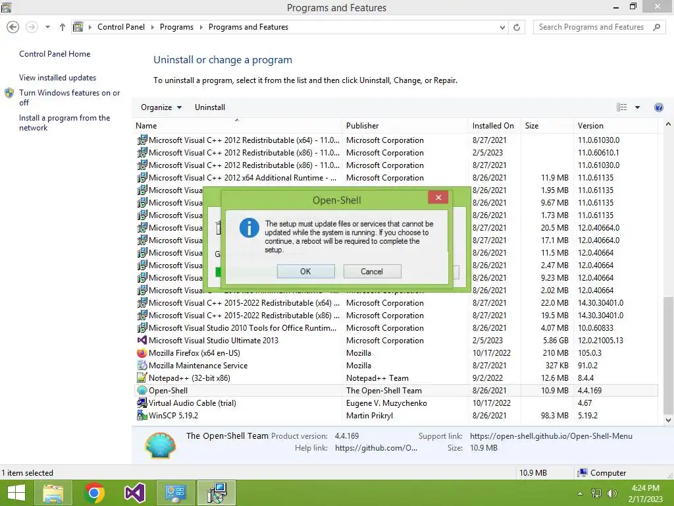Click the Control Panel address bar icon

click(x=78, y=27)
